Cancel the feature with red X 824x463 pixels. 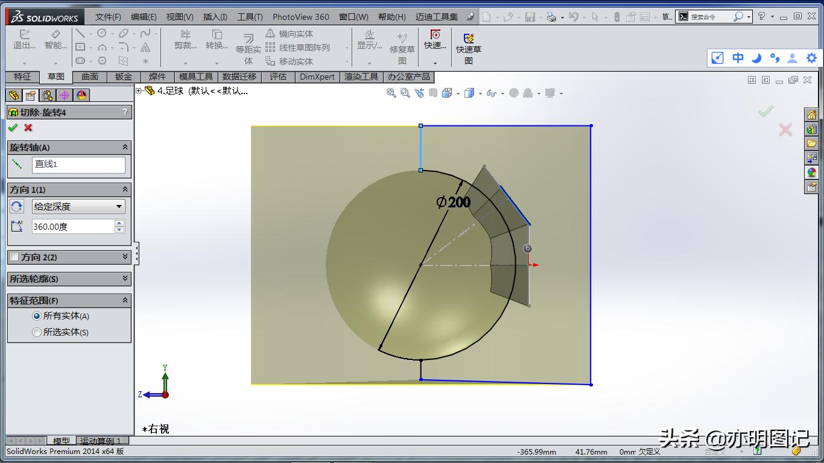click(x=28, y=128)
